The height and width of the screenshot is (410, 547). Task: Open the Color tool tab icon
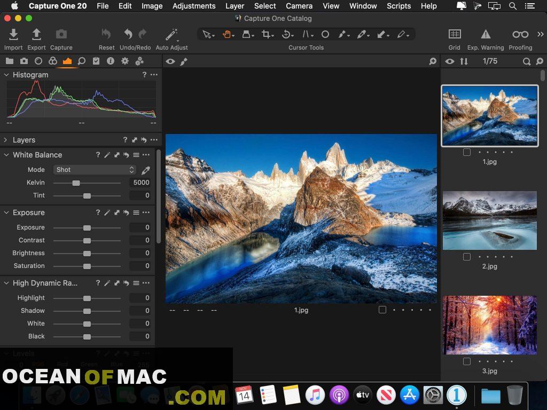[x=53, y=61]
